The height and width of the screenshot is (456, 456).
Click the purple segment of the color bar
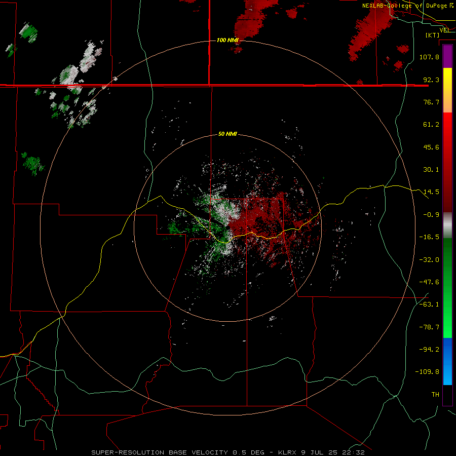pos(447,57)
